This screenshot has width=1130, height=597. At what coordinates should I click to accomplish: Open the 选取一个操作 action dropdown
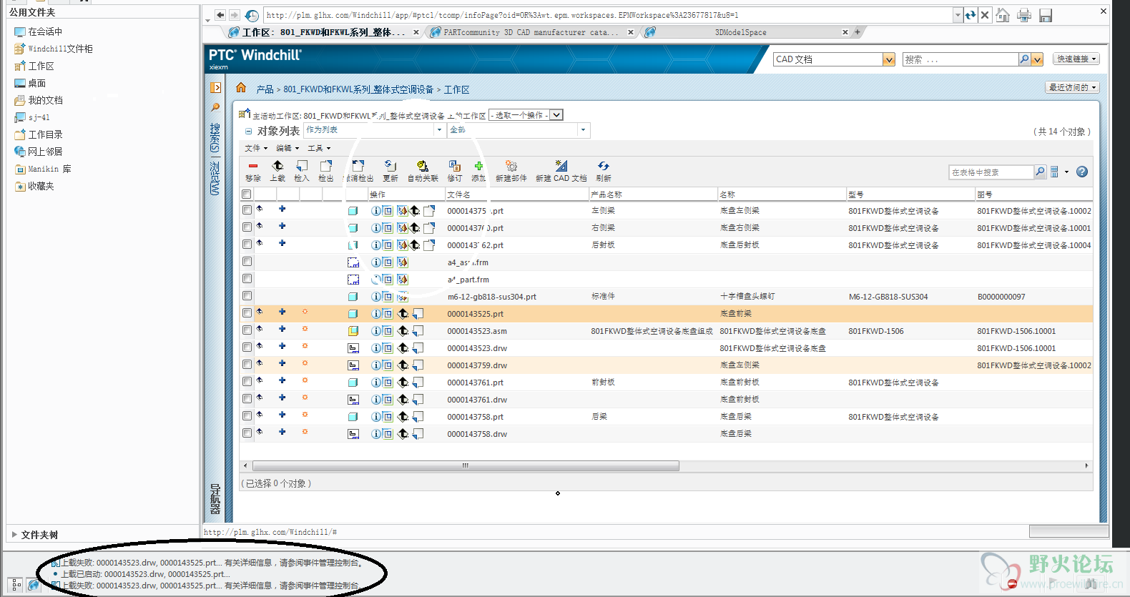[x=526, y=115]
